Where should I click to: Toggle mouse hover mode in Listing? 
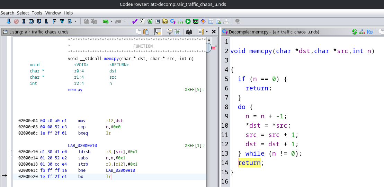pos(158,32)
